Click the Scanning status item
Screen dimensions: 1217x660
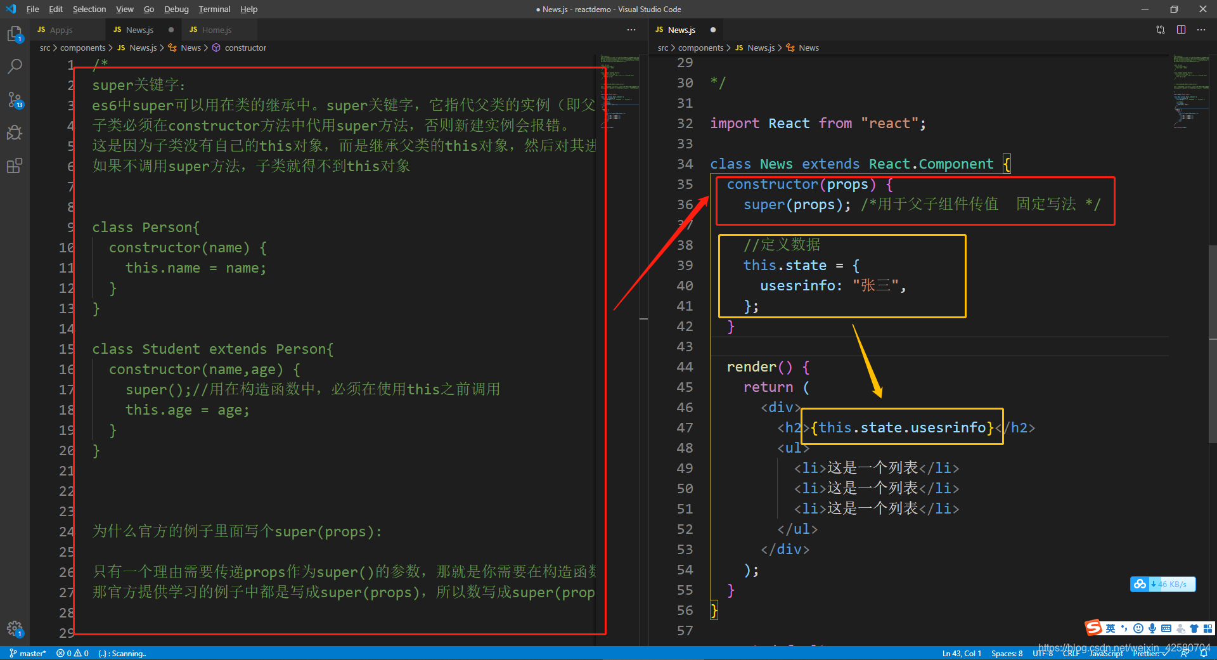(122, 653)
